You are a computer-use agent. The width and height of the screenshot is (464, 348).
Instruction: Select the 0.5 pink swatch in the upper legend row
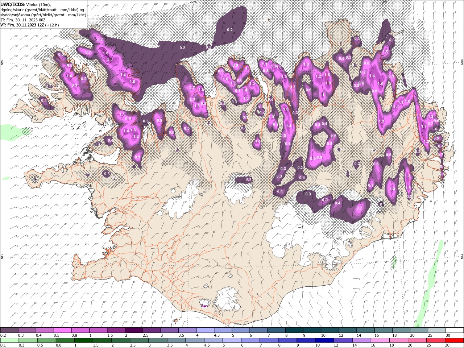(62, 330)
